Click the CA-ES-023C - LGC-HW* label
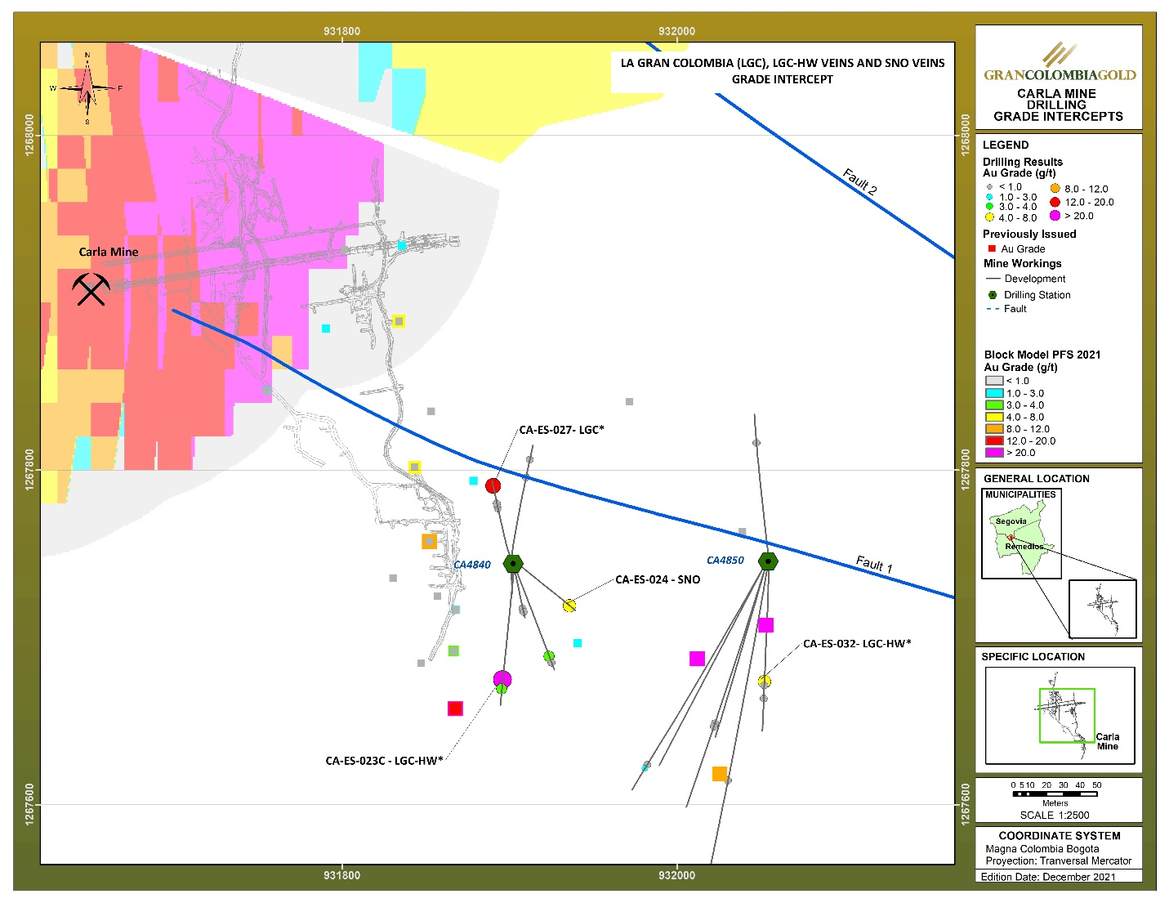Image resolution: width=1169 pixels, height=903 pixels. pos(384,761)
